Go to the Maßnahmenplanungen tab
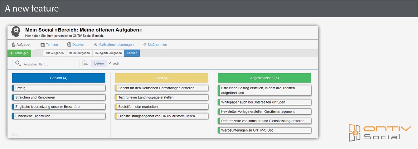The height and width of the screenshot is (149, 418). [x=113, y=45]
